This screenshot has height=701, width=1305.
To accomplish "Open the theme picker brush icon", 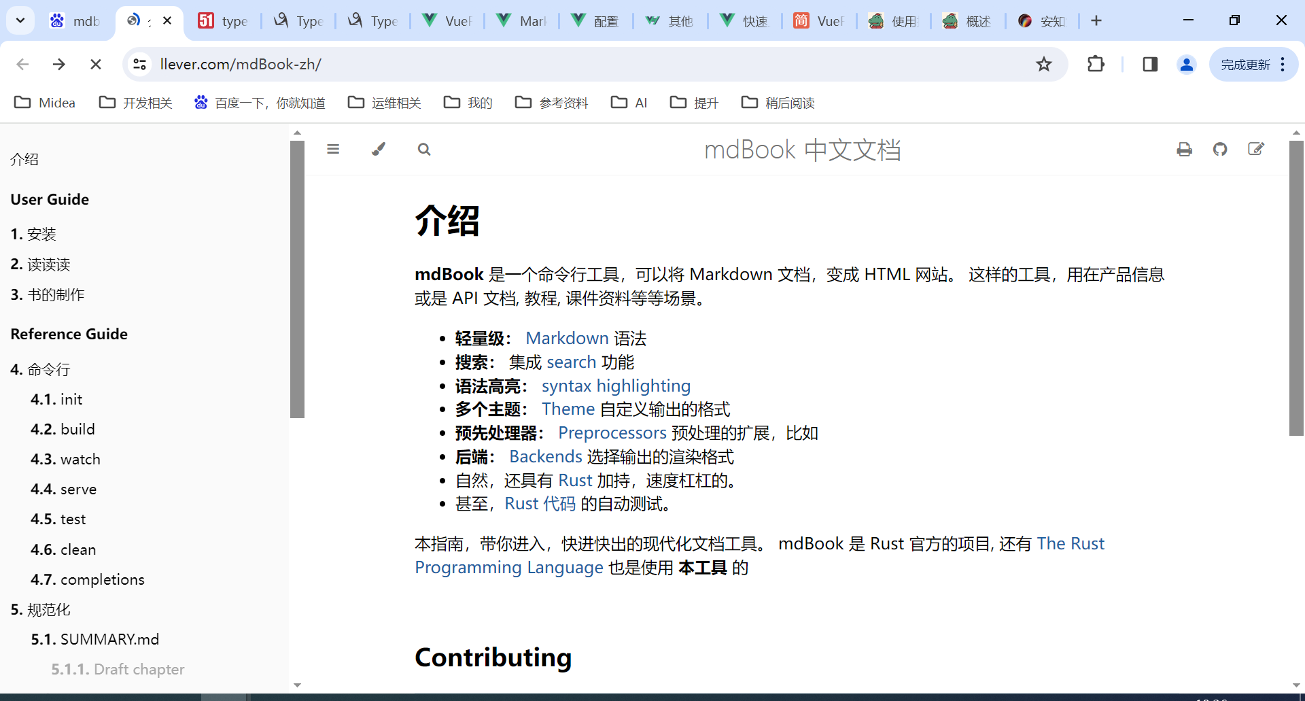I will (x=379, y=149).
